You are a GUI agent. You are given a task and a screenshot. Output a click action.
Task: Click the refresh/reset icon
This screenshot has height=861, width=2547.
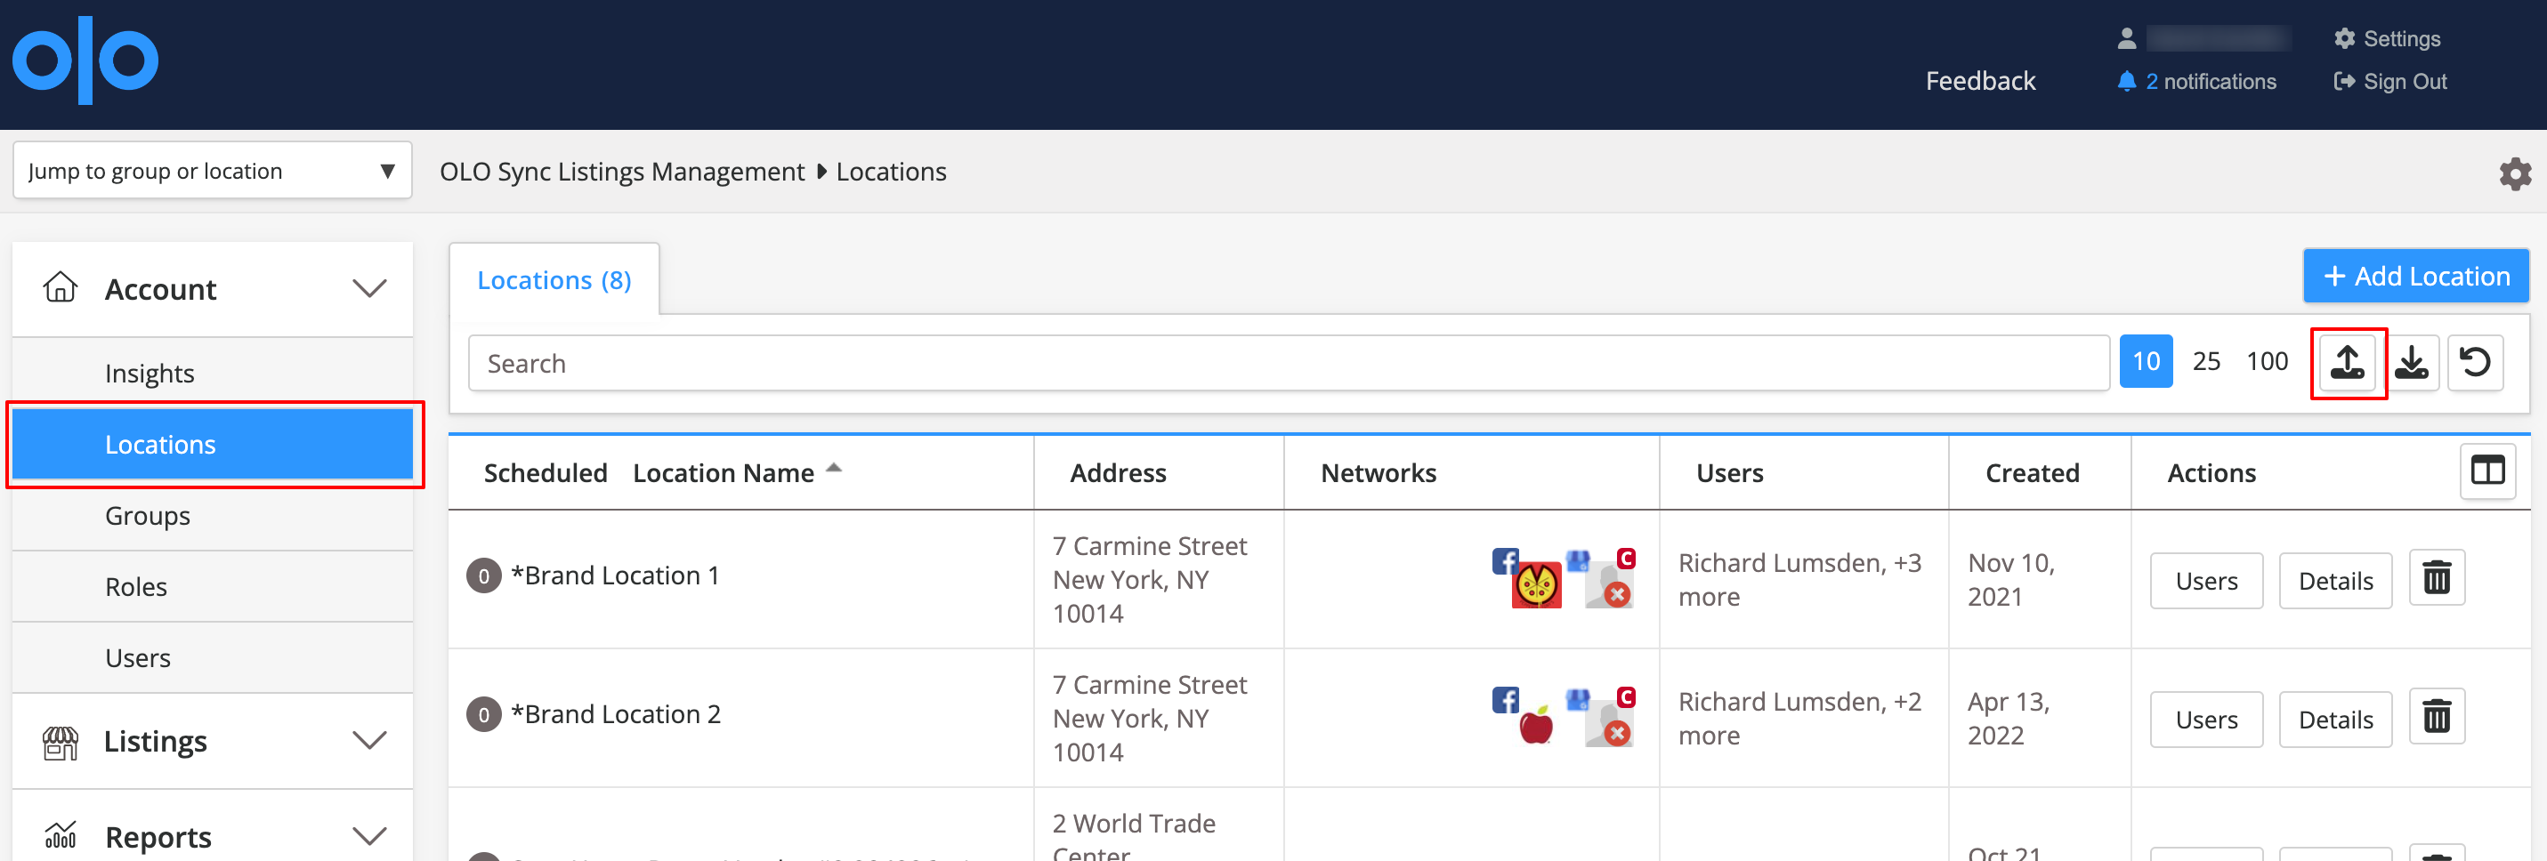(2475, 363)
